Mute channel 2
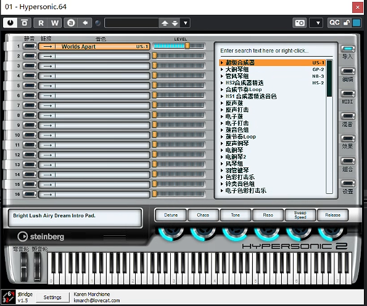The image size is (367, 306). click(x=30, y=56)
